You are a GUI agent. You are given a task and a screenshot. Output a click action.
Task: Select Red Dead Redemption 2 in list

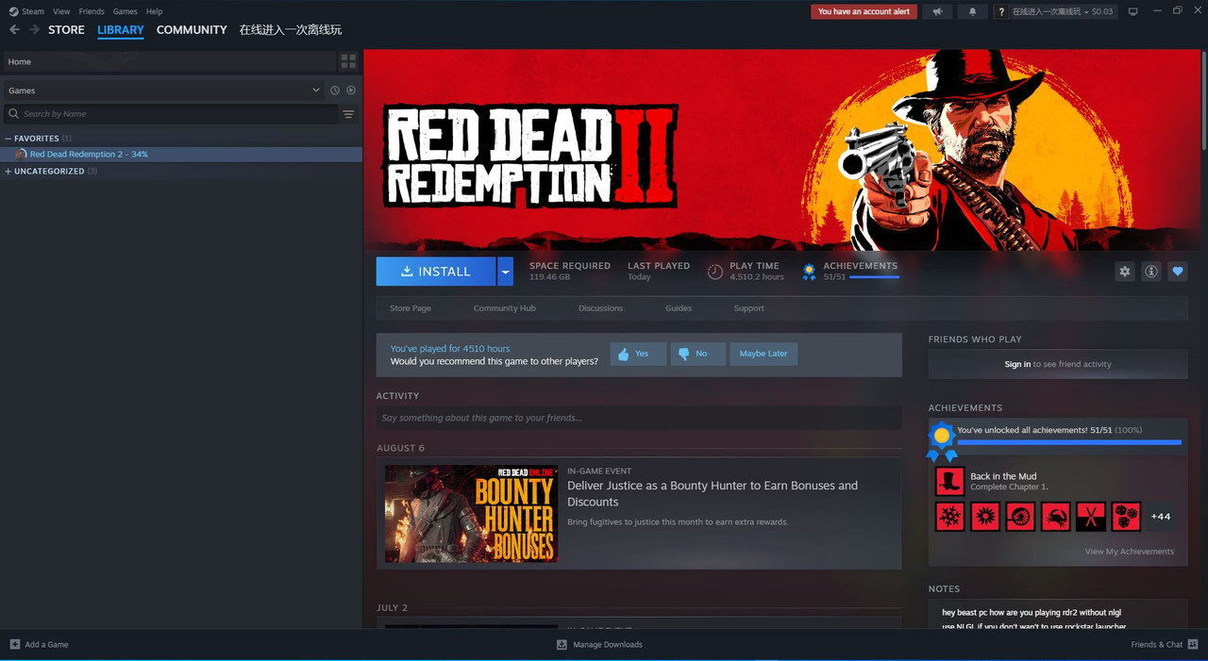coord(181,154)
